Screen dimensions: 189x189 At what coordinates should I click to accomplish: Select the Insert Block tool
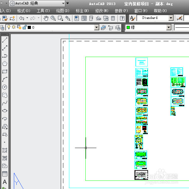coord(5,127)
